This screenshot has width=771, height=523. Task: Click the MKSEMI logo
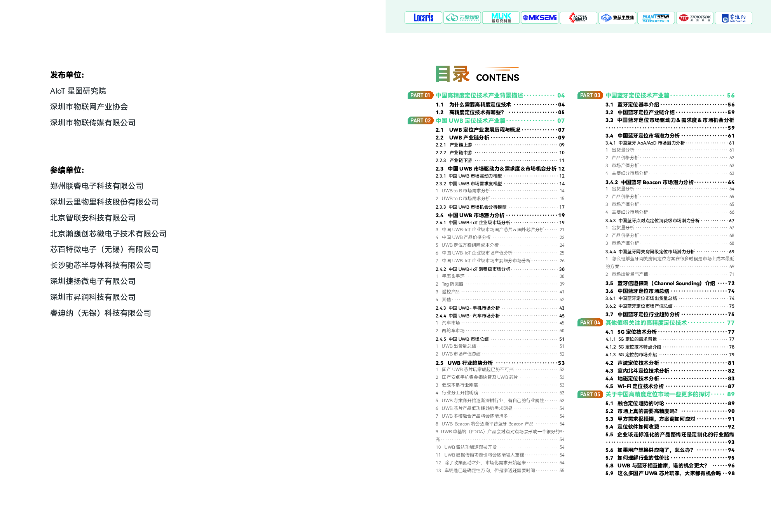(540, 17)
